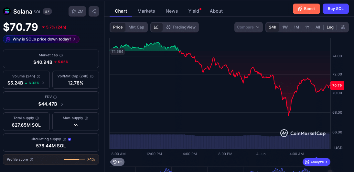The height and width of the screenshot is (172, 354).
Task: Click the $70.79 current price text
Action: point(20,27)
